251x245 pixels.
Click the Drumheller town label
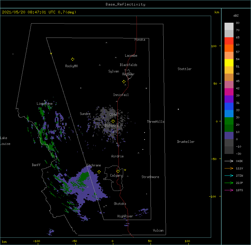click(186, 142)
